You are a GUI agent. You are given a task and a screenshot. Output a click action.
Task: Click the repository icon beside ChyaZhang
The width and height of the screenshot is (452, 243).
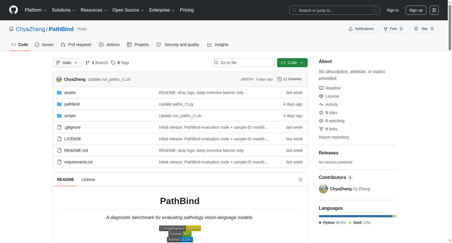tap(11, 29)
